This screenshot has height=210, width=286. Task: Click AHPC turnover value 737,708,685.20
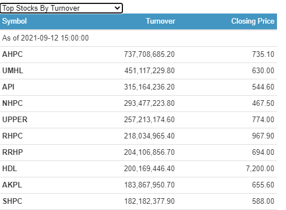149,54
